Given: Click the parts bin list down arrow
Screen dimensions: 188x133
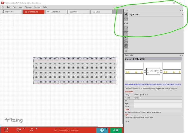Looking at the screenshot, I should [x=126, y=52].
